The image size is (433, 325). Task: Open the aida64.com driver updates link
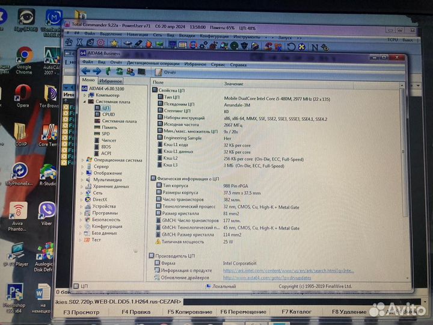pos(267,277)
